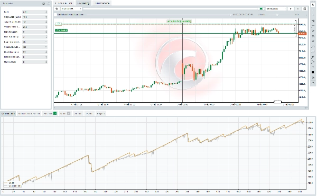Adjust the stepper of the parameter valued 22
Viewport: 317px width, 196px height.
pos(46,52)
